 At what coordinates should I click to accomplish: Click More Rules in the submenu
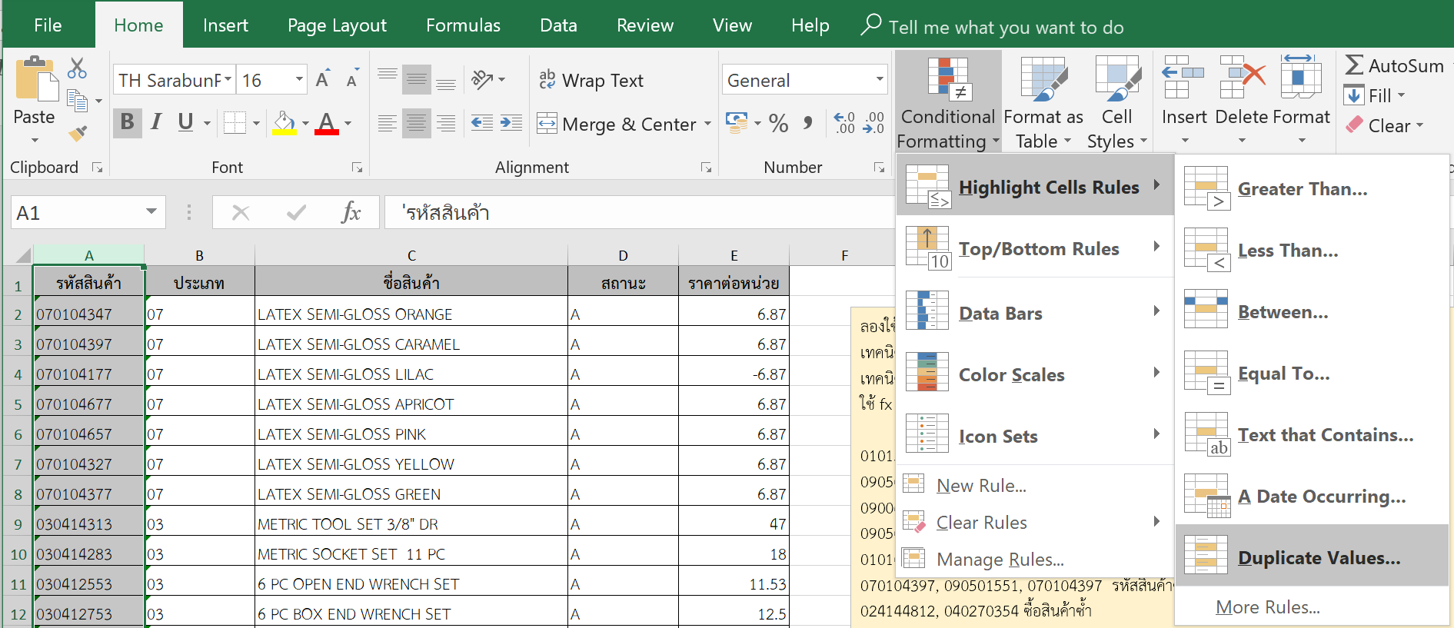coord(1268,607)
